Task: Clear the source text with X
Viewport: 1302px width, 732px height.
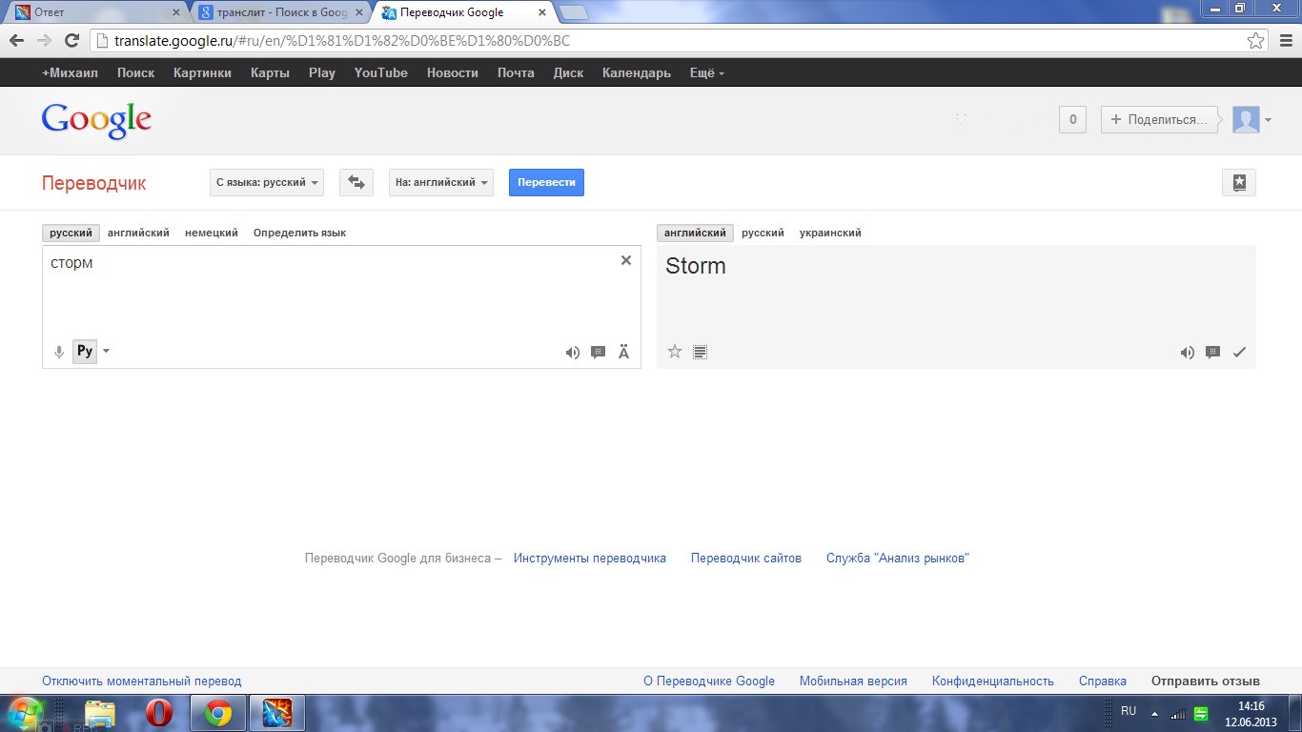Action: pos(626,260)
